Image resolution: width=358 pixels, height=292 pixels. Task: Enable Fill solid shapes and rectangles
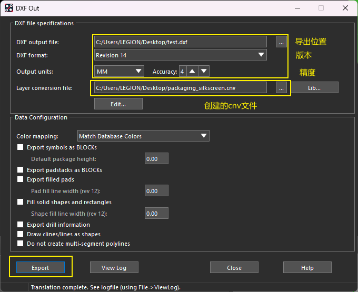pyautogui.click(x=21, y=202)
